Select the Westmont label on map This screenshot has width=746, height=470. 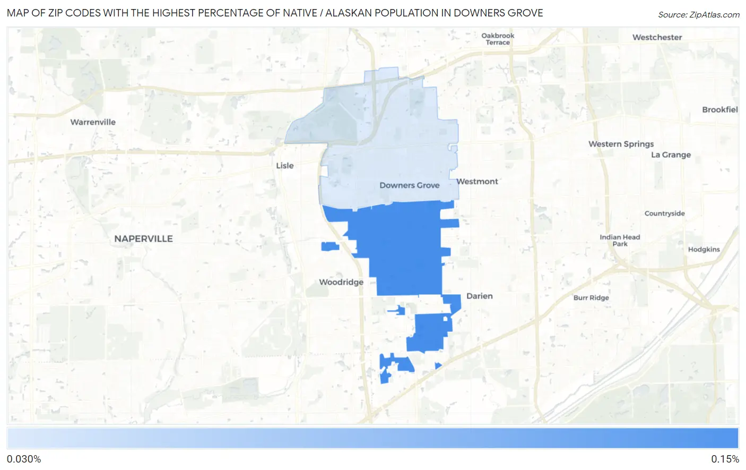(x=477, y=182)
